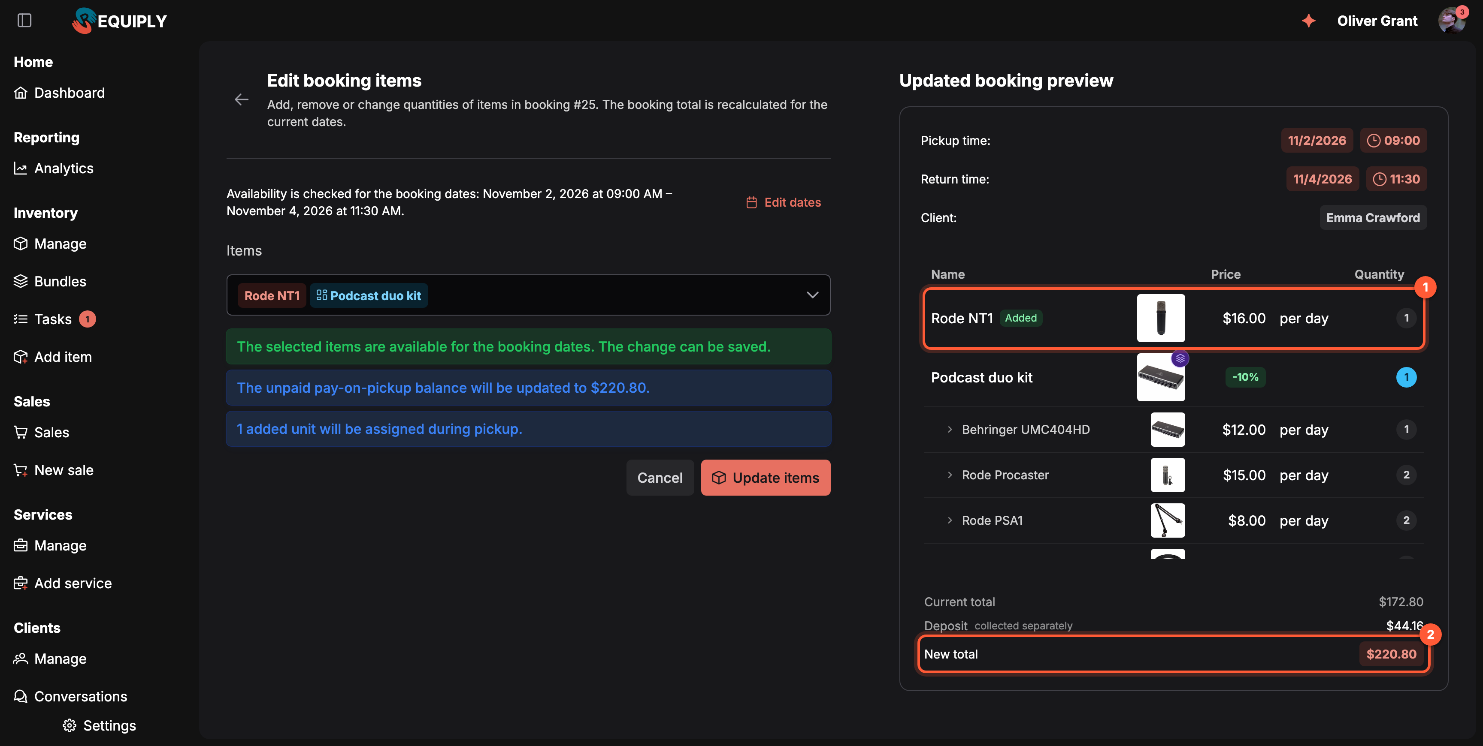Click the $220.80 new total value

tap(1391, 654)
